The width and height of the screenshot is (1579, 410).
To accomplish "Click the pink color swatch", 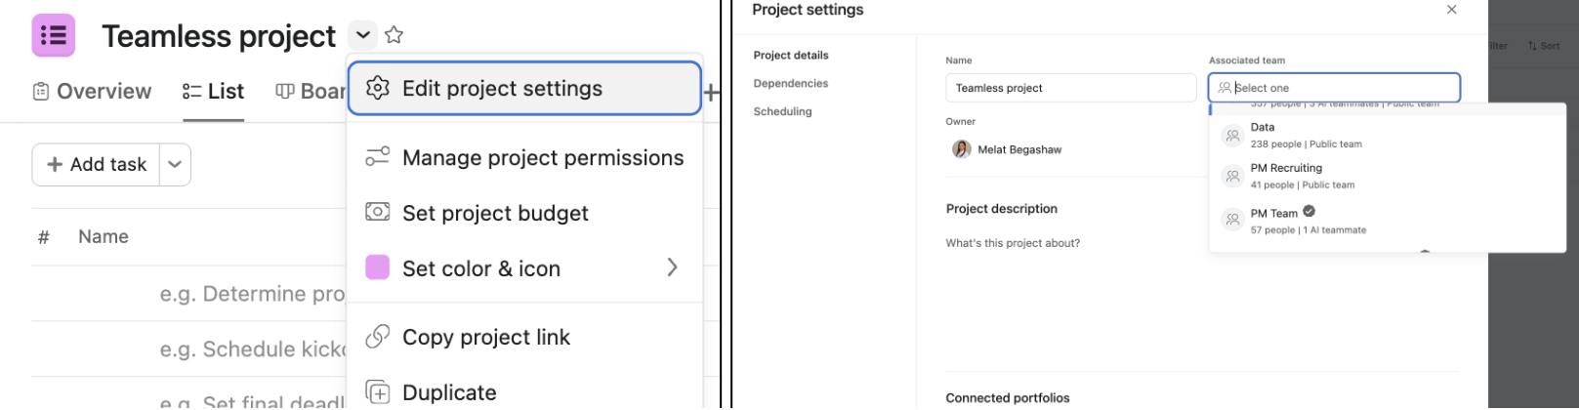I will [x=377, y=267].
